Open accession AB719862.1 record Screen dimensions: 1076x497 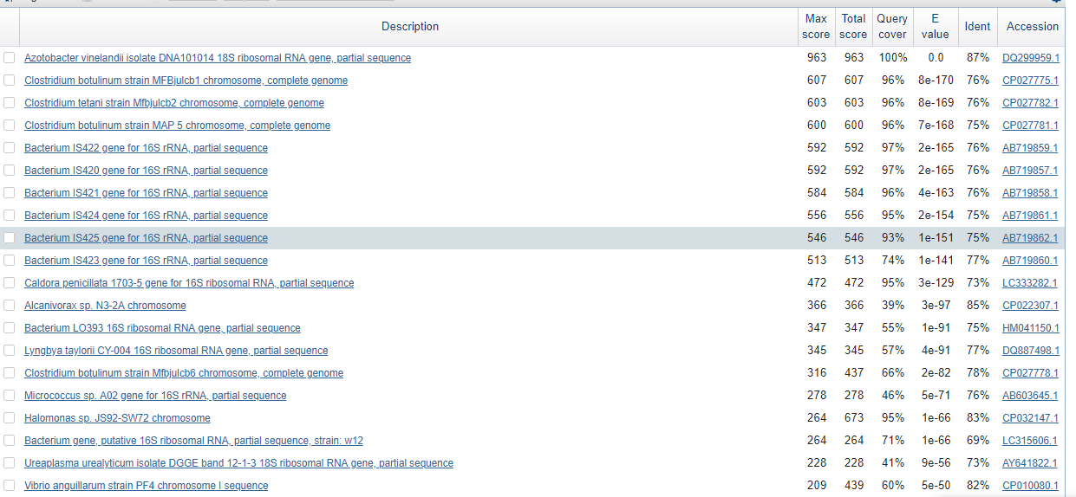pyautogui.click(x=1030, y=238)
